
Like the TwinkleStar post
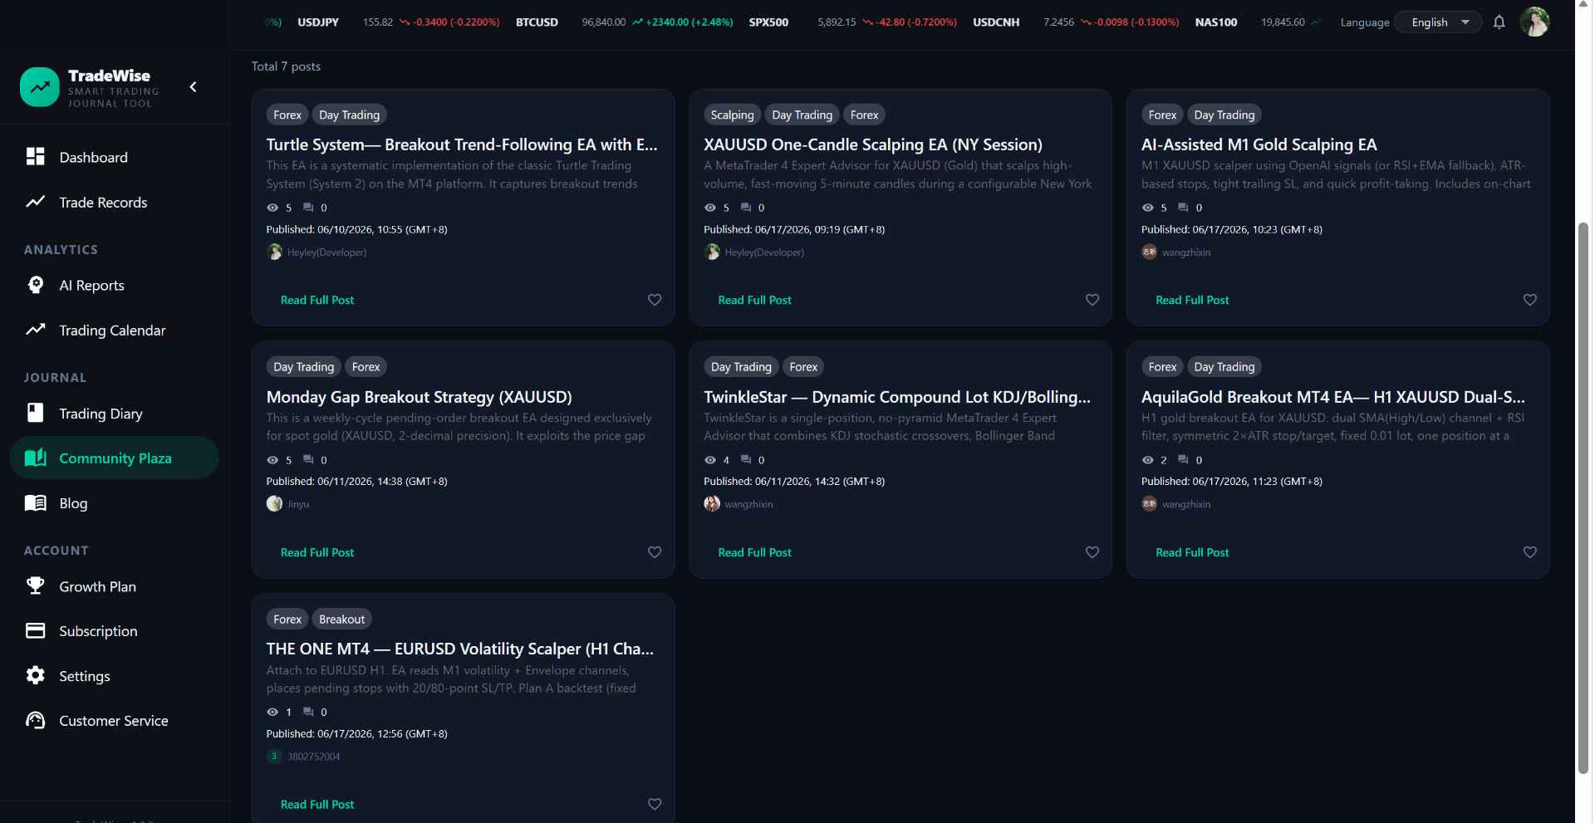pyautogui.click(x=1092, y=552)
